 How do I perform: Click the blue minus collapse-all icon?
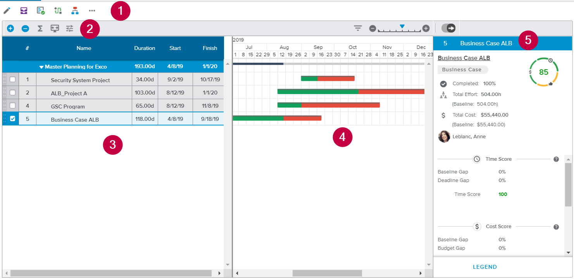[25, 28]
